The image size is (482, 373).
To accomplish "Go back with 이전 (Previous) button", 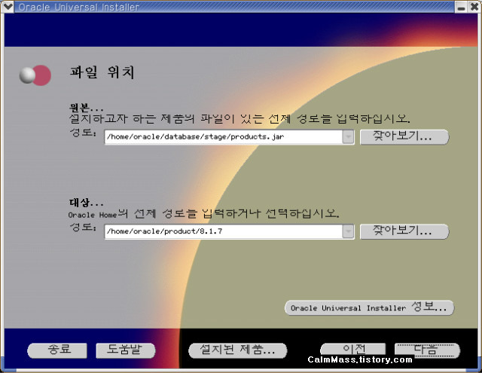I will 353,350.
